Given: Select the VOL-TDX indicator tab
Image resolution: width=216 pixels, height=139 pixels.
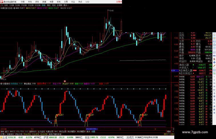Looking at the screenshot, I should click(20, 131).
